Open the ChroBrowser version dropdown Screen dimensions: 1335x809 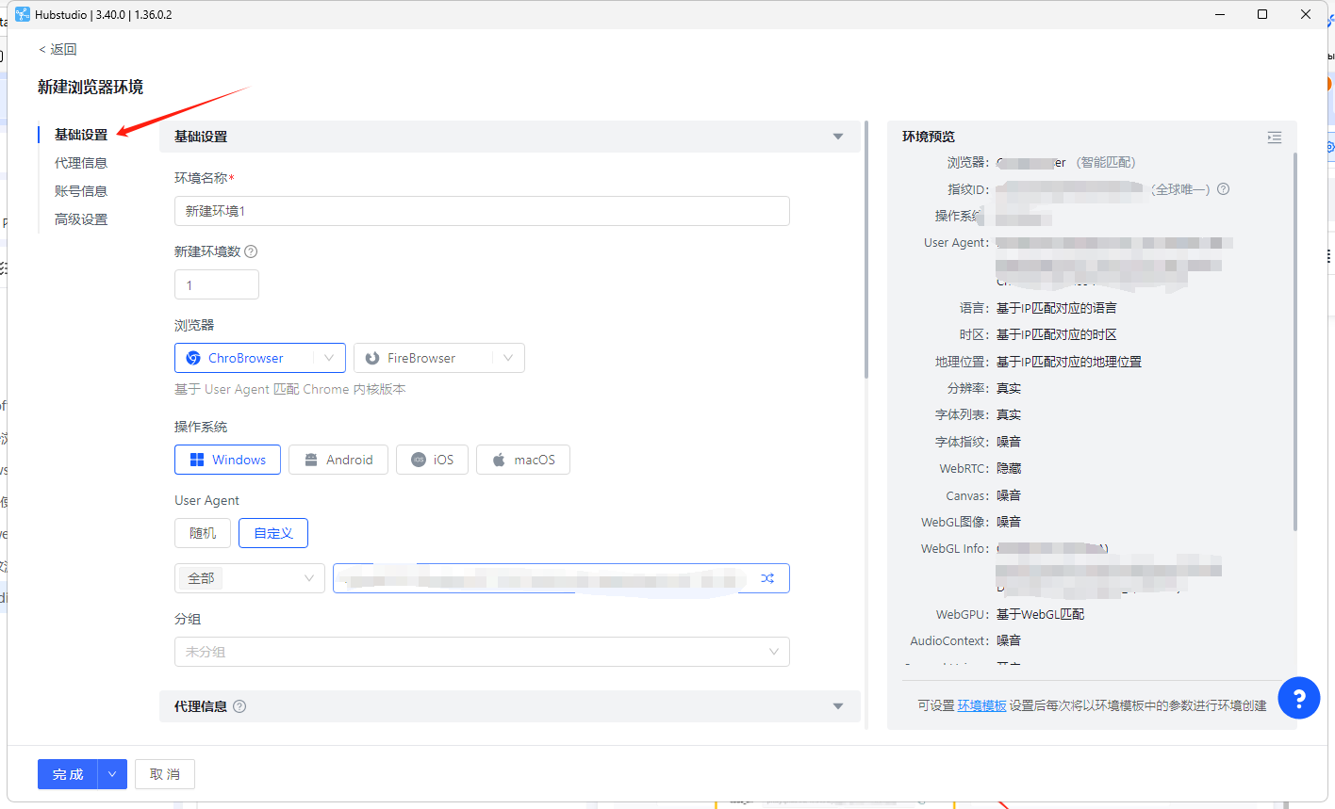click(328, 358)
